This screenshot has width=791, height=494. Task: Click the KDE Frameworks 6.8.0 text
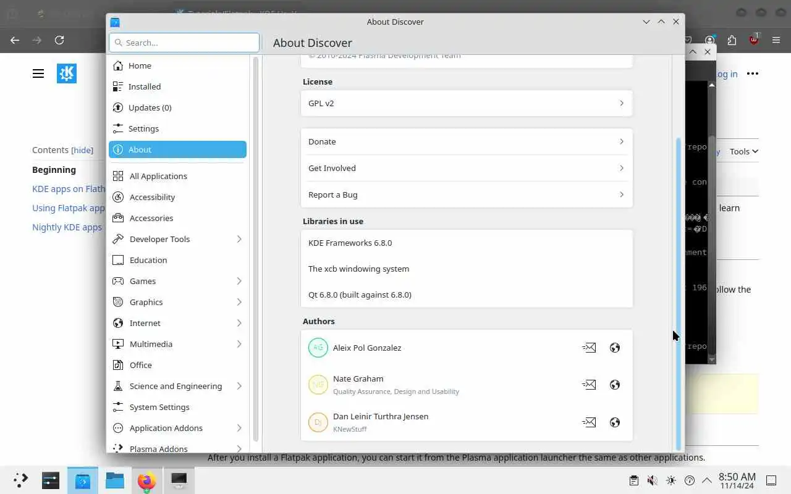point(350,243)
